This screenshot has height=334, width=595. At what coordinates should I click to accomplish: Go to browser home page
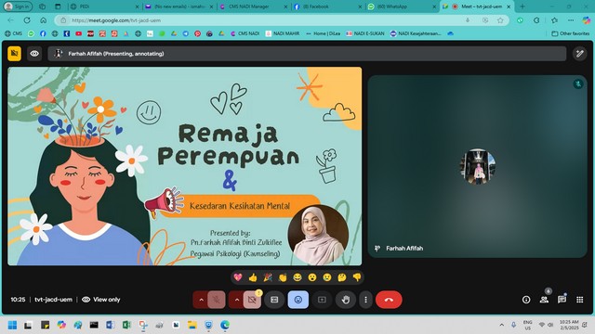tap(44, 20)
